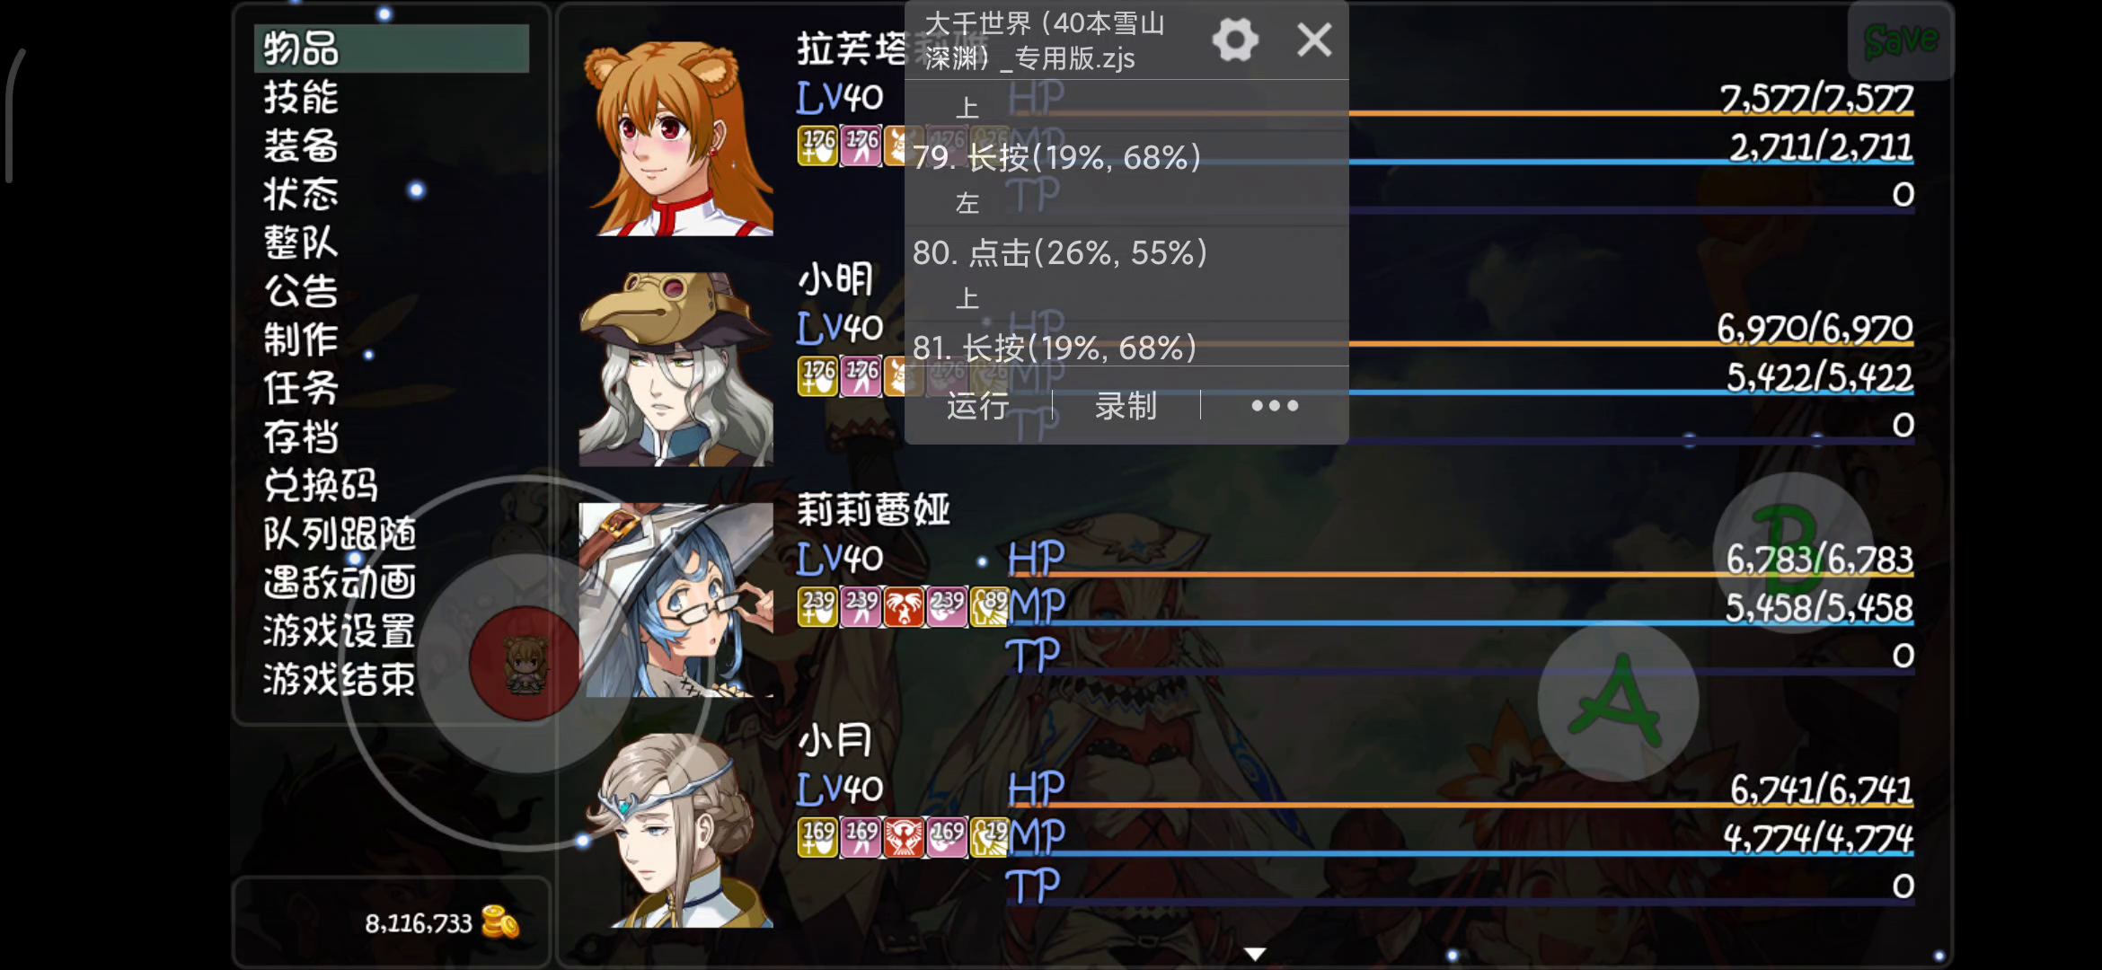Tap the virtual B cancel button

(x=1794, y=551)
